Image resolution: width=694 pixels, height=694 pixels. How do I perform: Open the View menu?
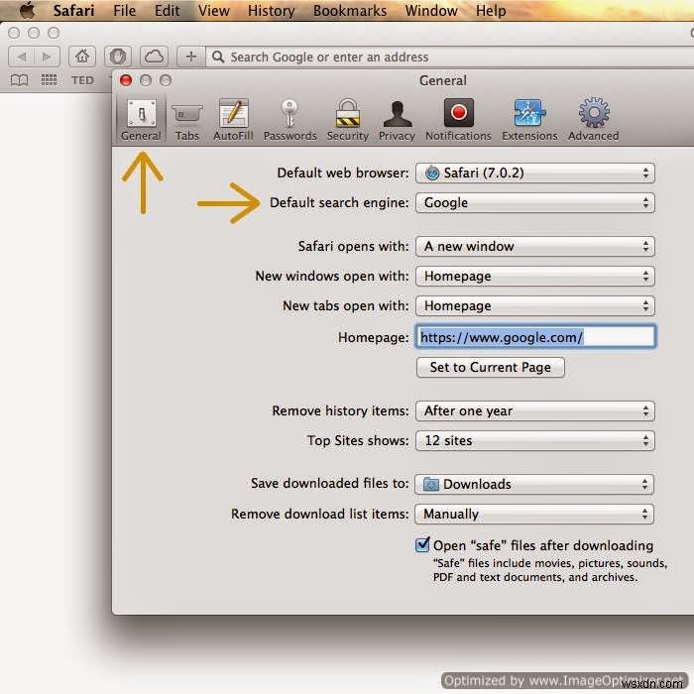coord(213,10)
